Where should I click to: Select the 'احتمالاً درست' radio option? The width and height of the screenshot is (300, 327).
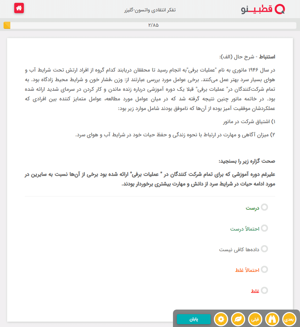click(264, 228)
